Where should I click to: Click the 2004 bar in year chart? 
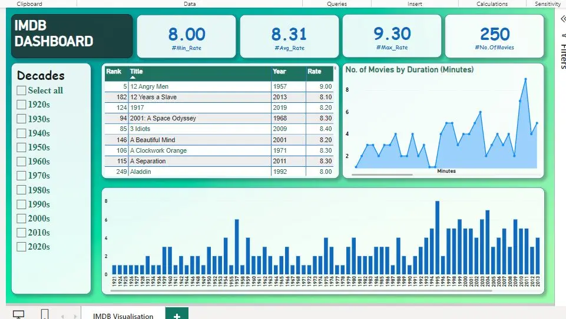[x=487, y=242]
